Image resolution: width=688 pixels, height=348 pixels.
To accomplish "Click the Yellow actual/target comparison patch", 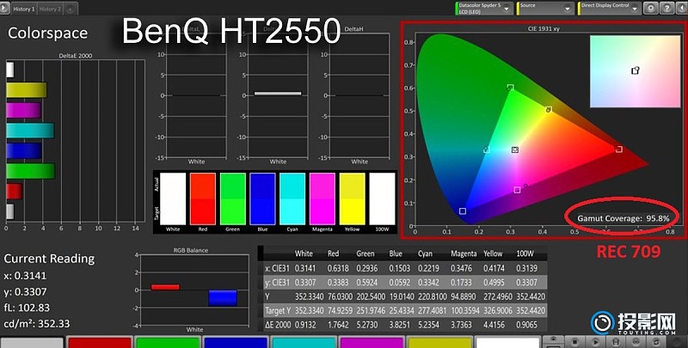I will [352, 199].
